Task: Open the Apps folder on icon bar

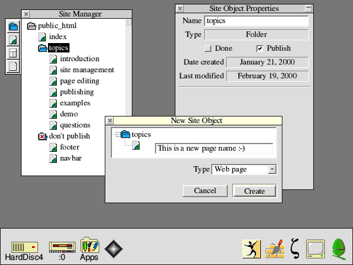Action: (89, 245)
